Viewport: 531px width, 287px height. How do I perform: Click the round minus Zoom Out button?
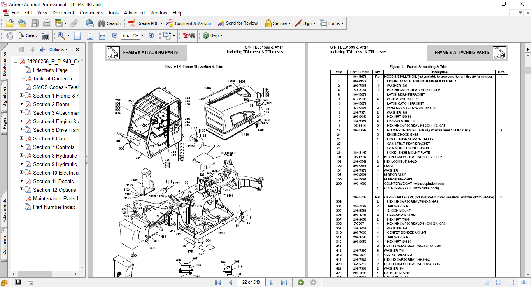pos(115,35)
